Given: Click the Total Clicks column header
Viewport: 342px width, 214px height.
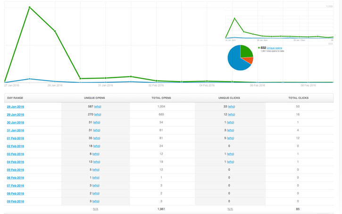Looking at the screenshot, I should (299, 98).
